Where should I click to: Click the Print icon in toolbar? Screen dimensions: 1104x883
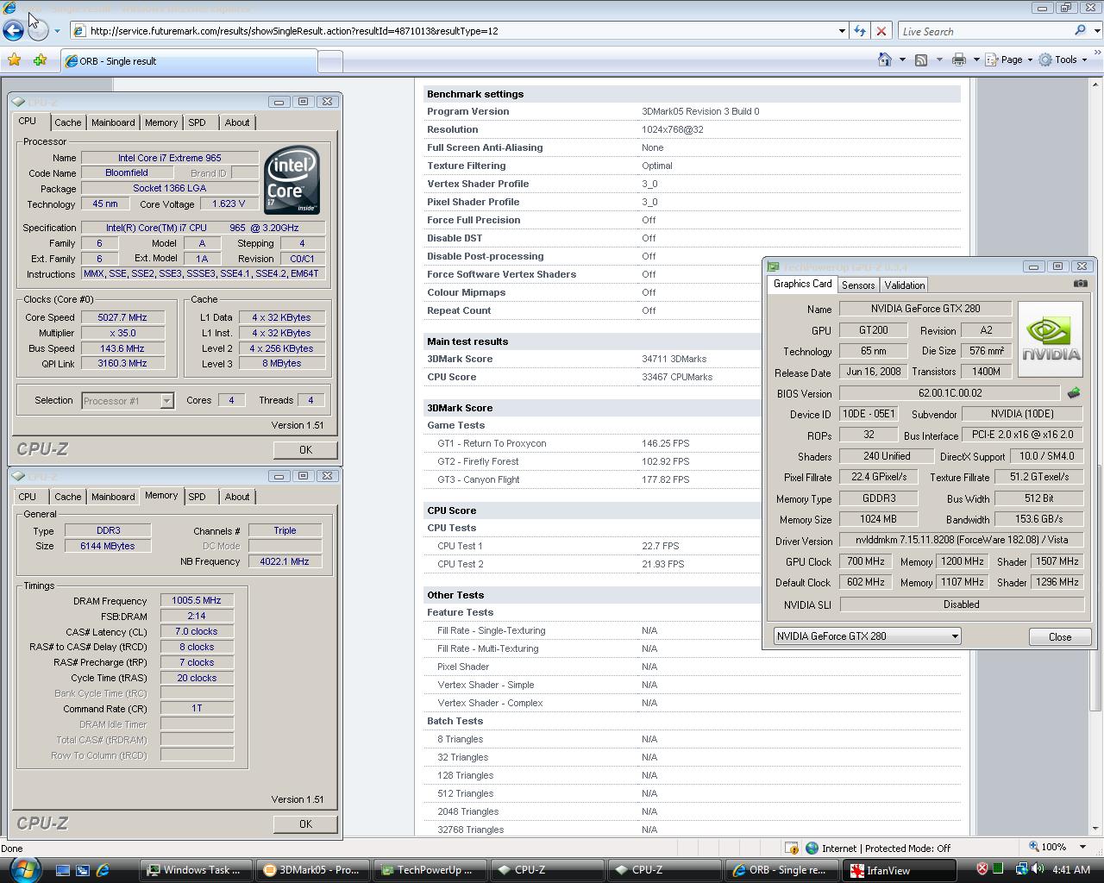pyautogui.click(x=958, y=59)
